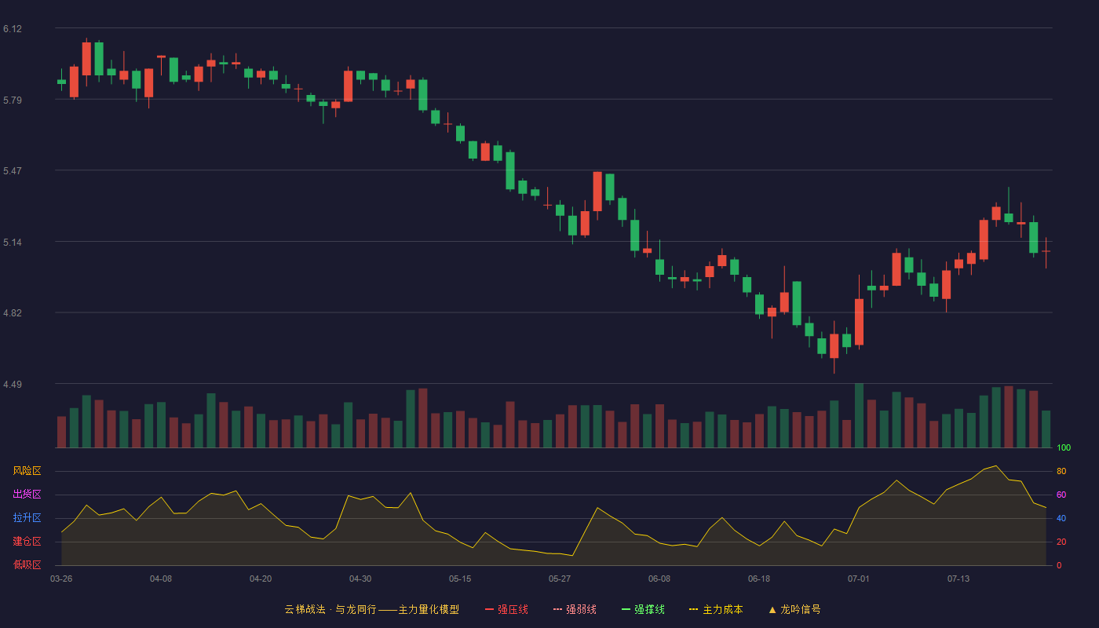Image resolution: width=1099 pixels, height=628 pixels.
Task: Select the 风险区 zone label
Action: click(27, 471)
